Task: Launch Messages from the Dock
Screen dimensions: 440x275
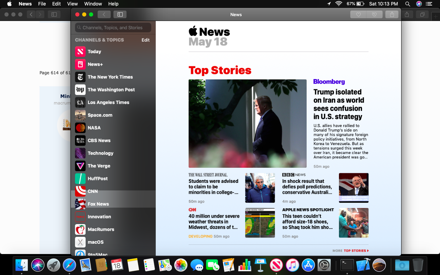Action: point(197,265)
